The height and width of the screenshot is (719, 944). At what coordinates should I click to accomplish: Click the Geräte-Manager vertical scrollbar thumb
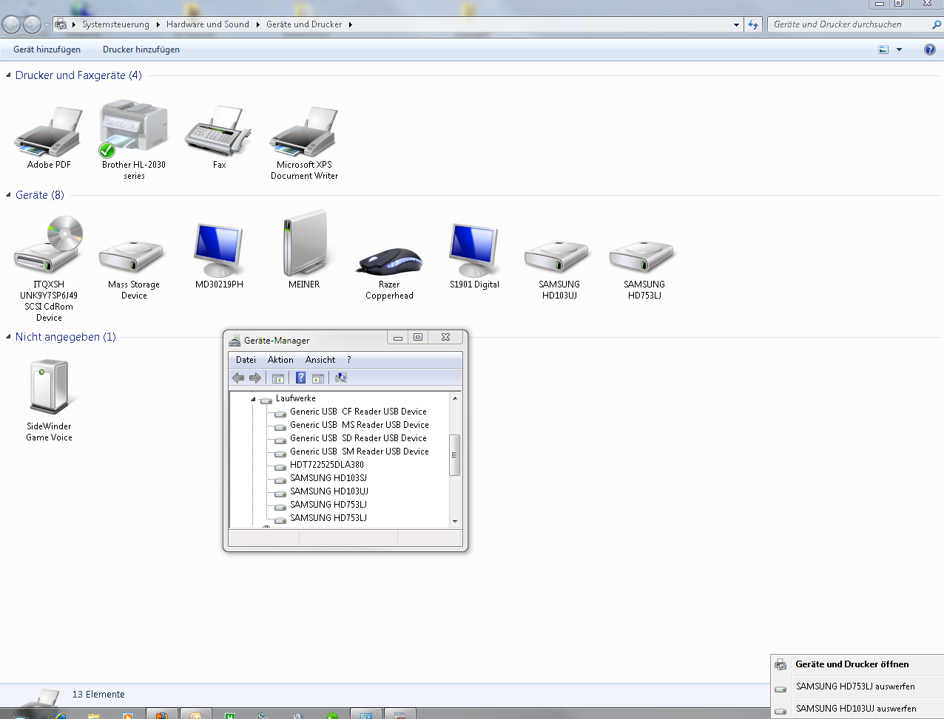point(455,454)
